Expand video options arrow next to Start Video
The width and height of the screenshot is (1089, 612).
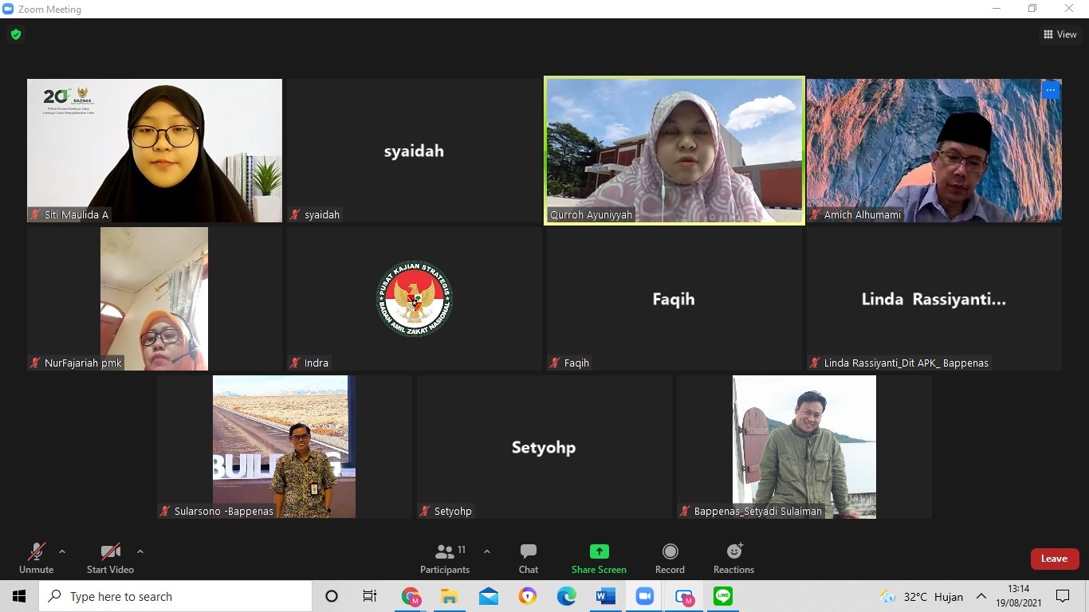click(x=140, y=551)
